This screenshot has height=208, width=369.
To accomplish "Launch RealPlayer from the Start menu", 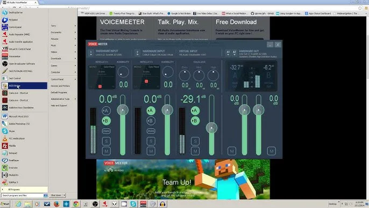I will 24,161.
